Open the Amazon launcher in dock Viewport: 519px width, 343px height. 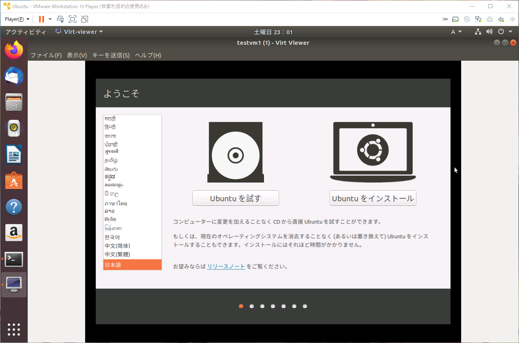(14, 233)
